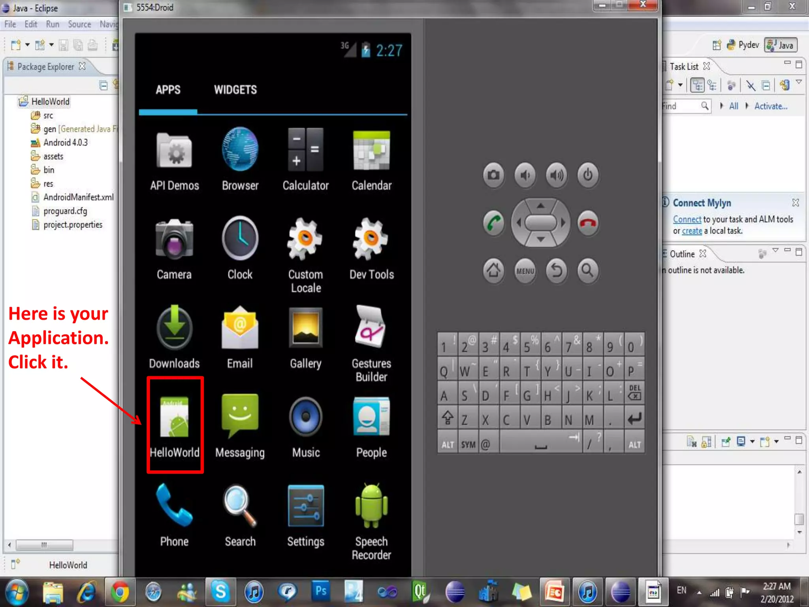Click the Activate... link in Task List
This screenshot has height=607, width=809.
pos(770,106)
